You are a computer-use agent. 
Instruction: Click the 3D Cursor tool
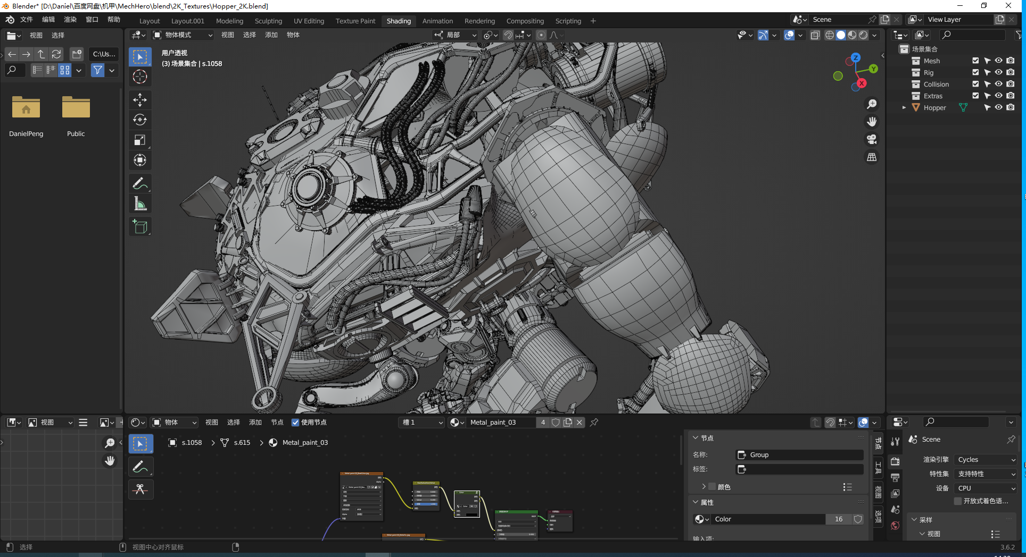(x=140, y=77)
